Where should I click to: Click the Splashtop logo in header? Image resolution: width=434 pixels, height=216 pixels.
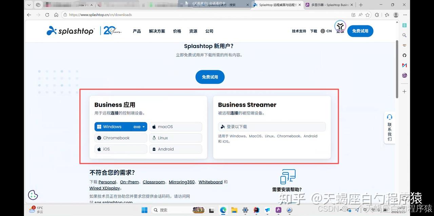pos(71,31)
